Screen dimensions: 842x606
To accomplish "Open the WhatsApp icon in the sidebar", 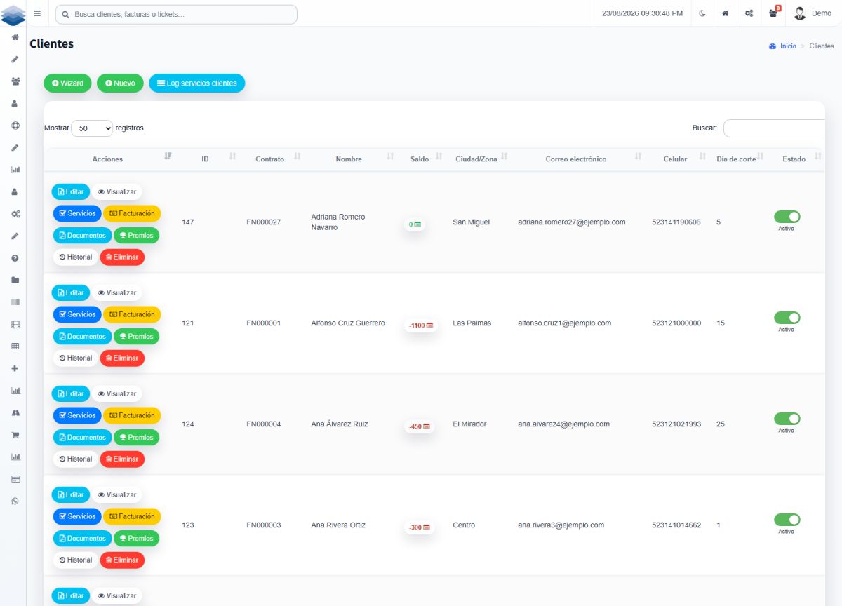I will point(15,501).
